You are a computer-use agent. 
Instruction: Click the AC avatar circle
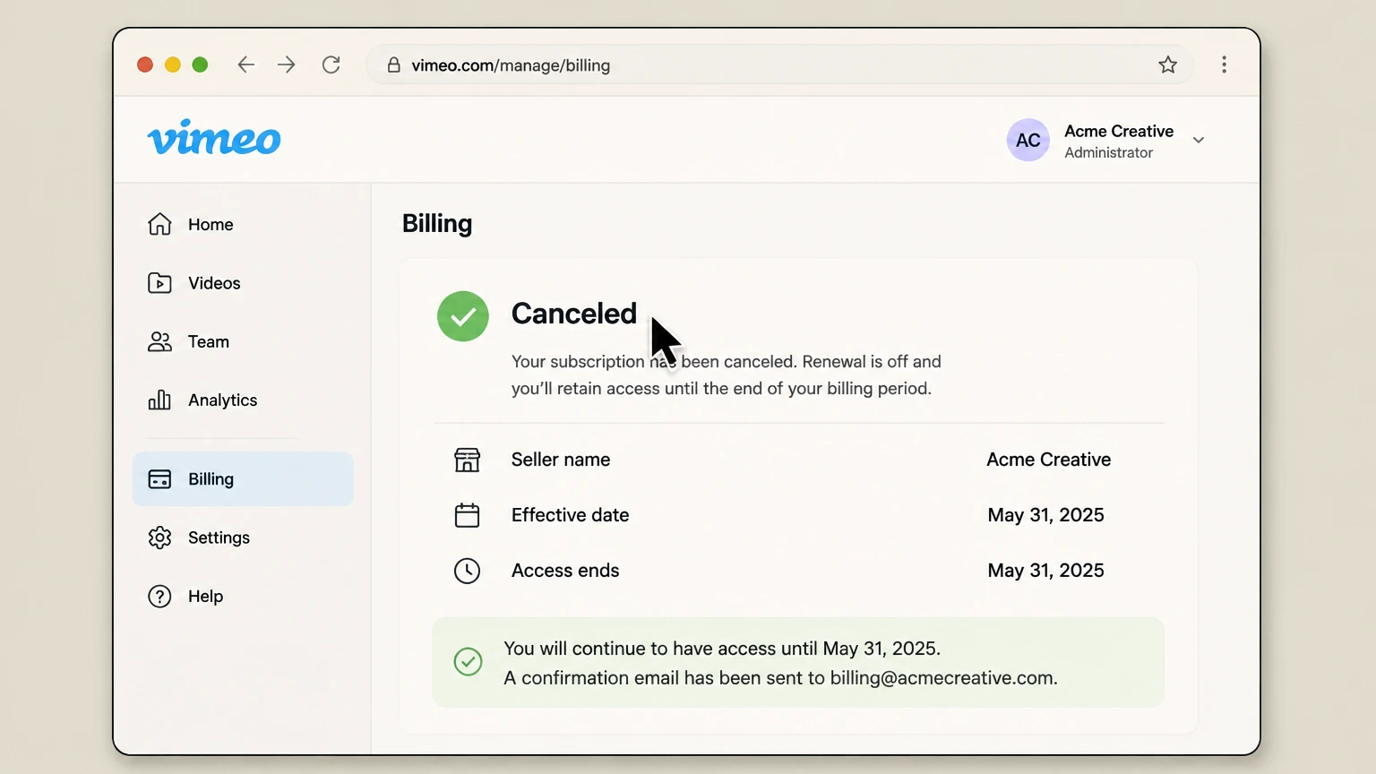tap(1028, 140)
